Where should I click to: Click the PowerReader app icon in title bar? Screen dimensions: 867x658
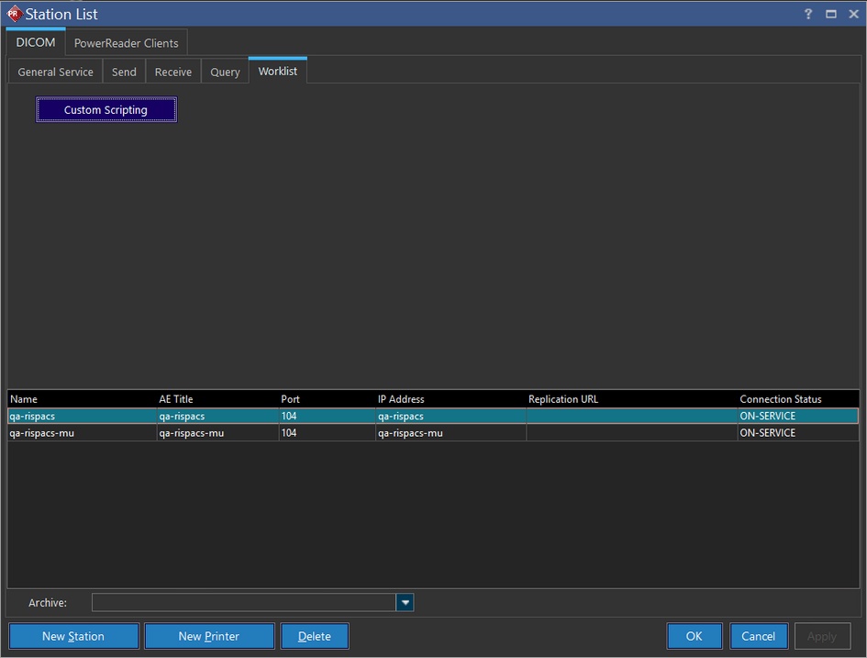tap(14, 14)
